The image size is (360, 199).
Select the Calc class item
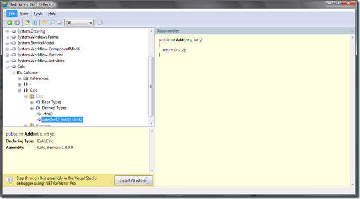point(40,96)
